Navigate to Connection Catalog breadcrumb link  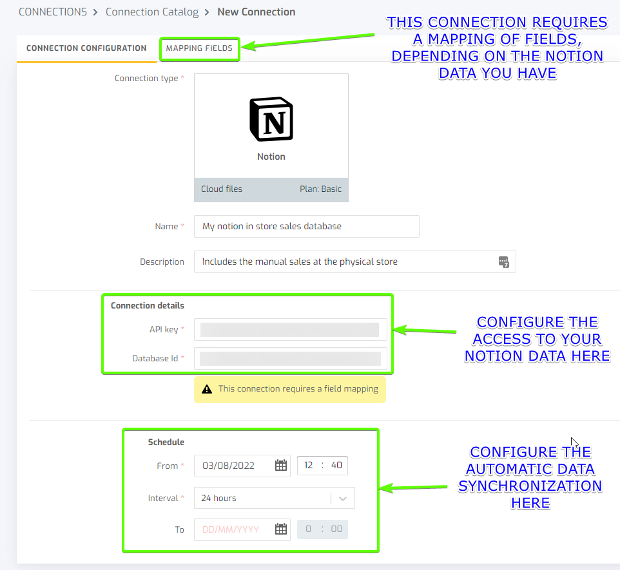click(x=152, y=12)
